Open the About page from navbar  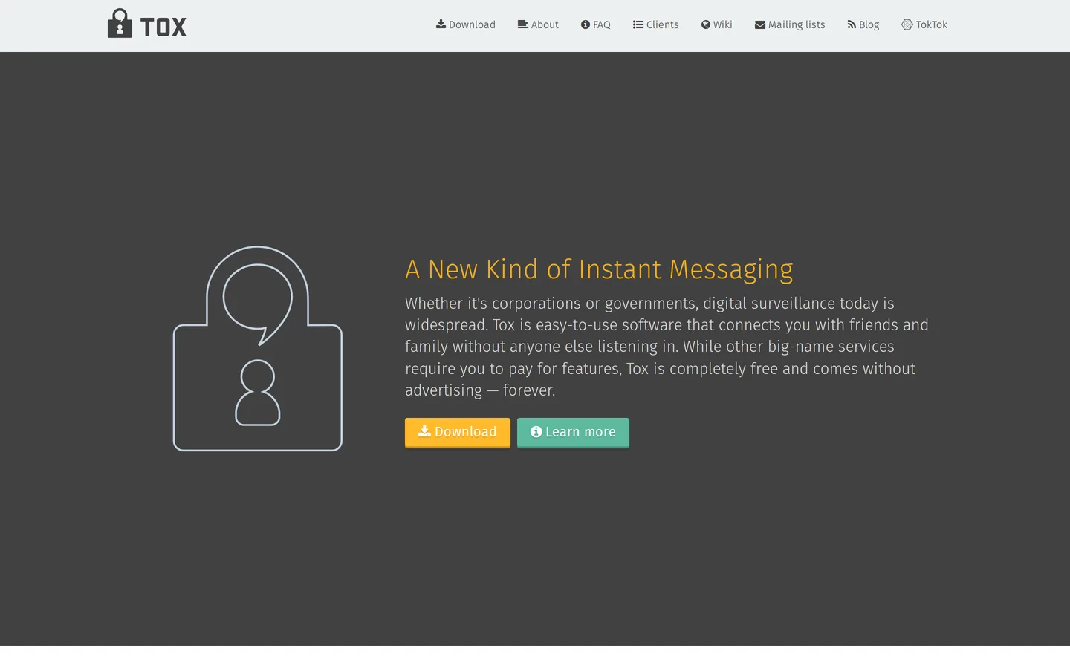pos(538,24)
